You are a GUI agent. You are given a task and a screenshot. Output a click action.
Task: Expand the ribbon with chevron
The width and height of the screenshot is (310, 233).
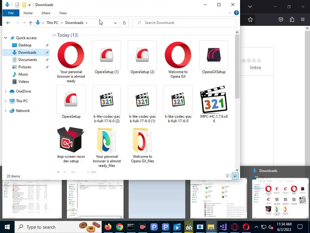230,13
